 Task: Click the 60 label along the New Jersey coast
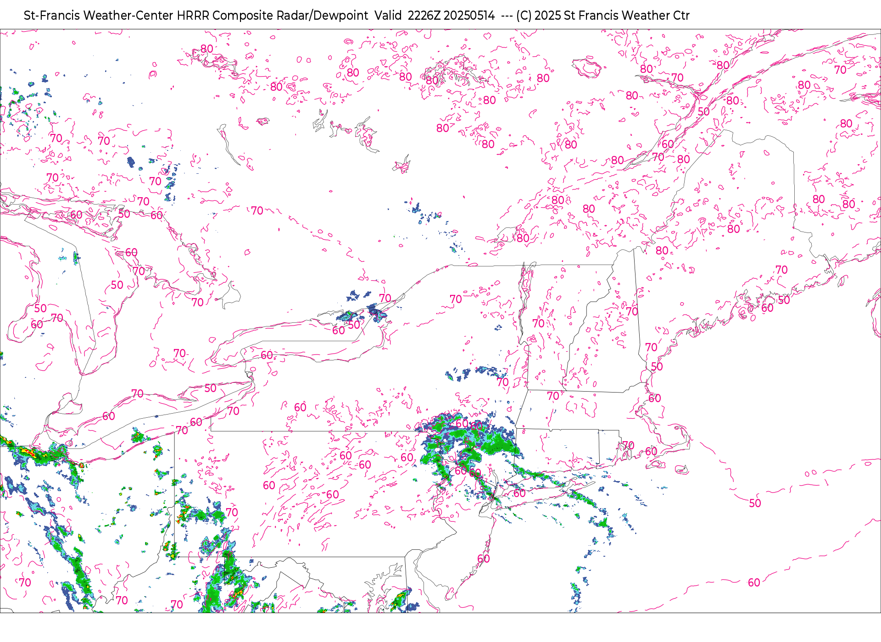coord(484,559)
